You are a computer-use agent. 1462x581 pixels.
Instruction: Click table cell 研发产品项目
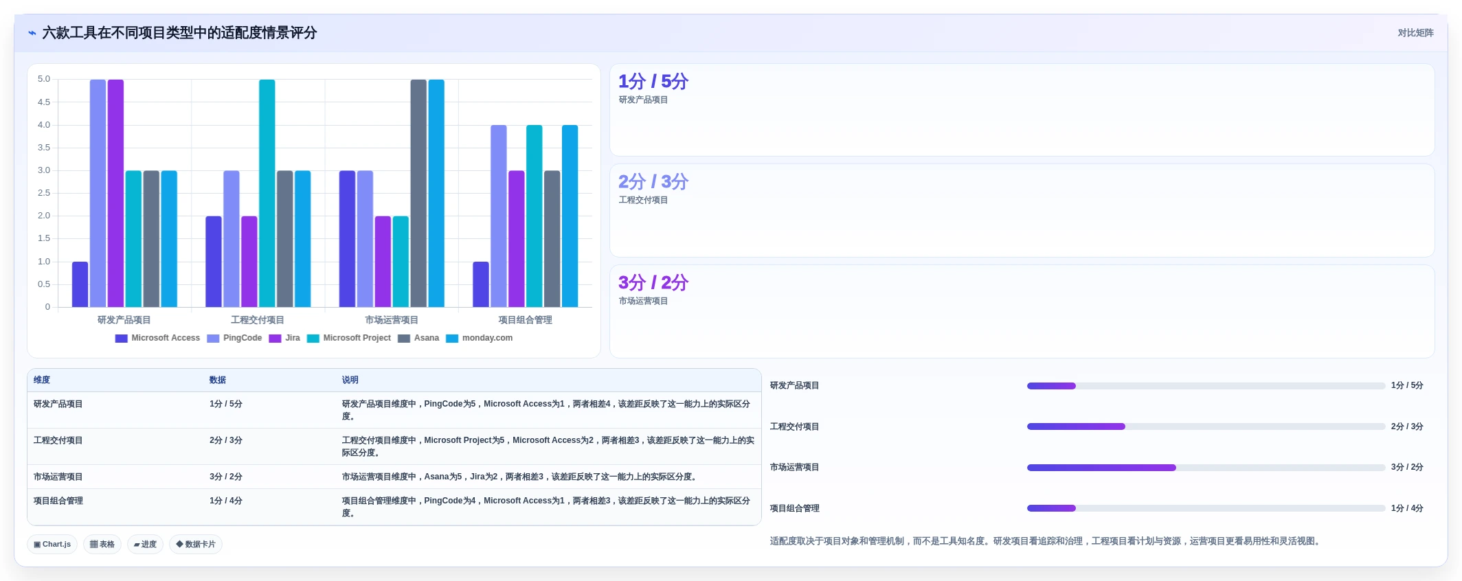[58, 405]
